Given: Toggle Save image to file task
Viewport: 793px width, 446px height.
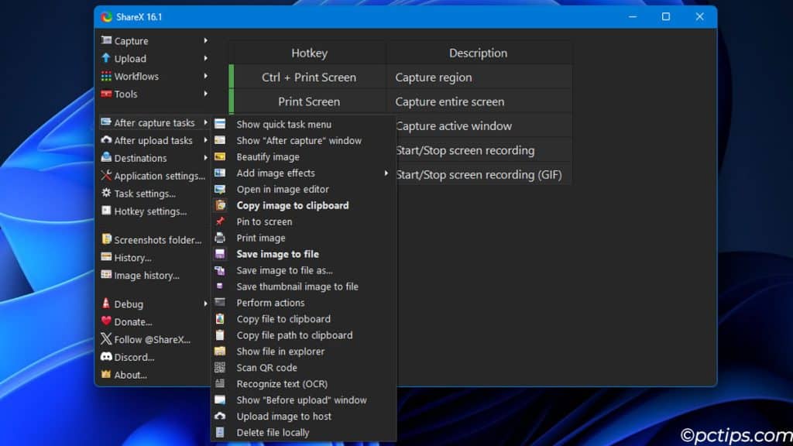Looking at the screenshot, I should point(304,254).
